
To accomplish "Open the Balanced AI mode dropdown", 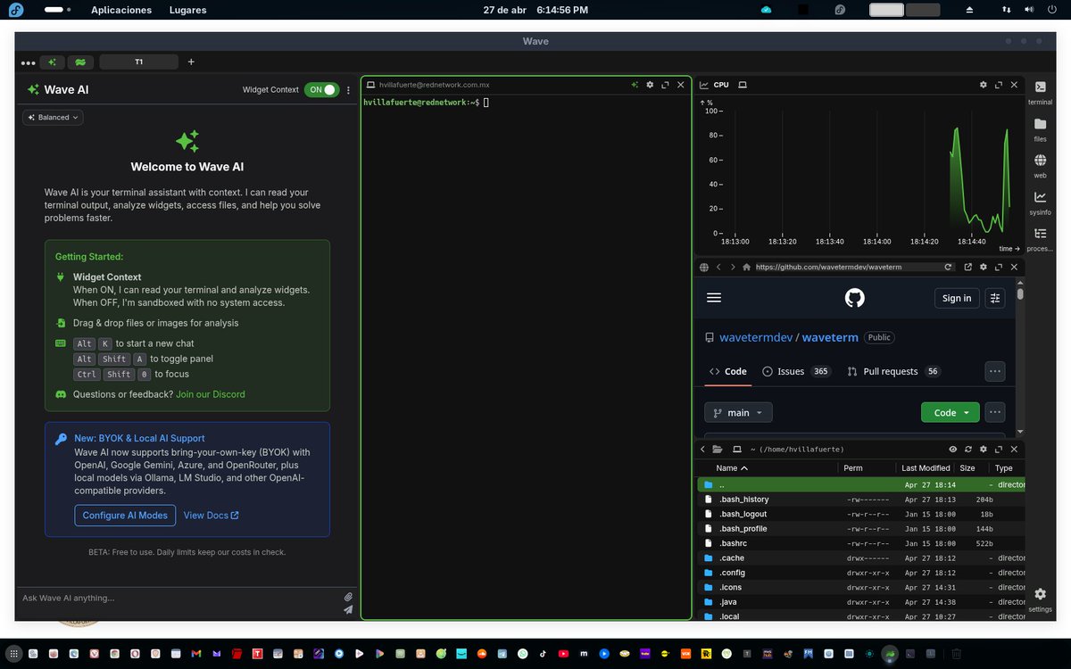I will coord(53,117).
